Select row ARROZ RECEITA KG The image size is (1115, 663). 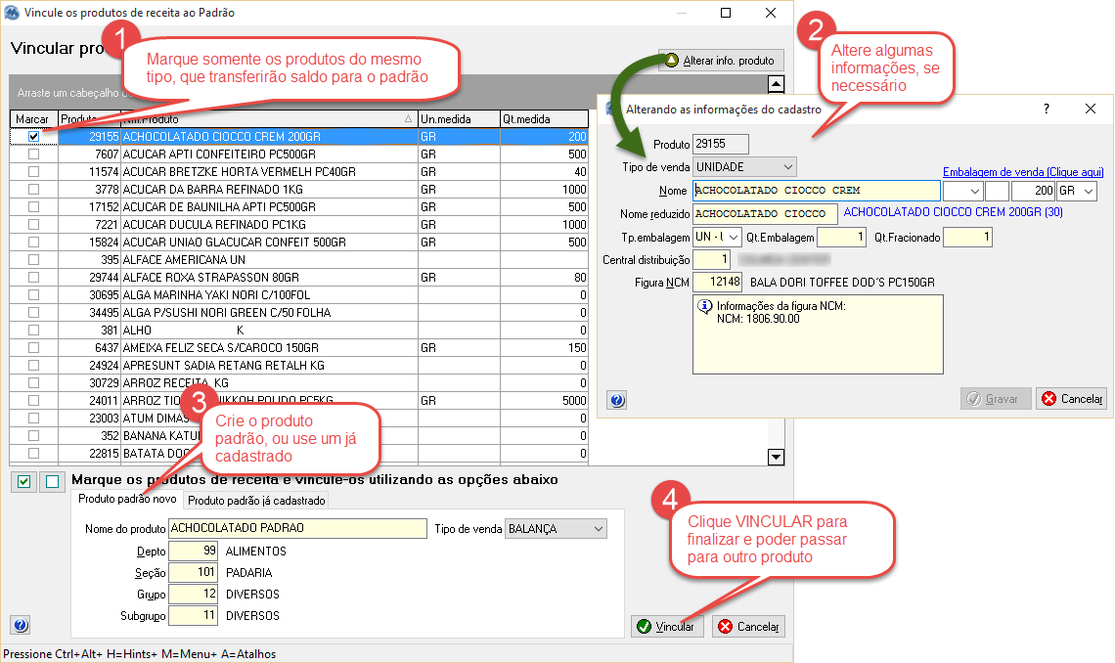tap(298, 383)
